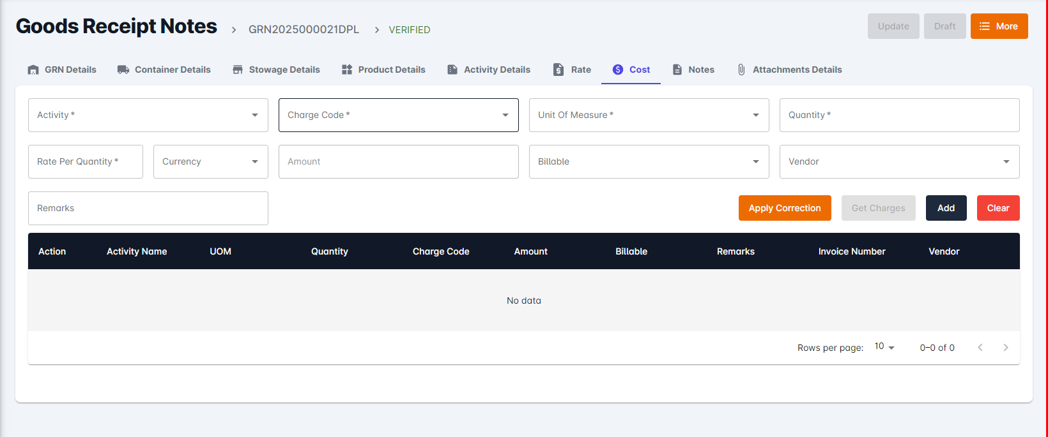
Task: Open the More menu button
Action: (x=999, y=26)
